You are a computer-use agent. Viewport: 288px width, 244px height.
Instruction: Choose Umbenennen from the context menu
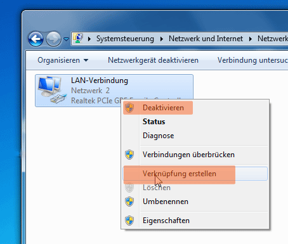pos(195,202)
